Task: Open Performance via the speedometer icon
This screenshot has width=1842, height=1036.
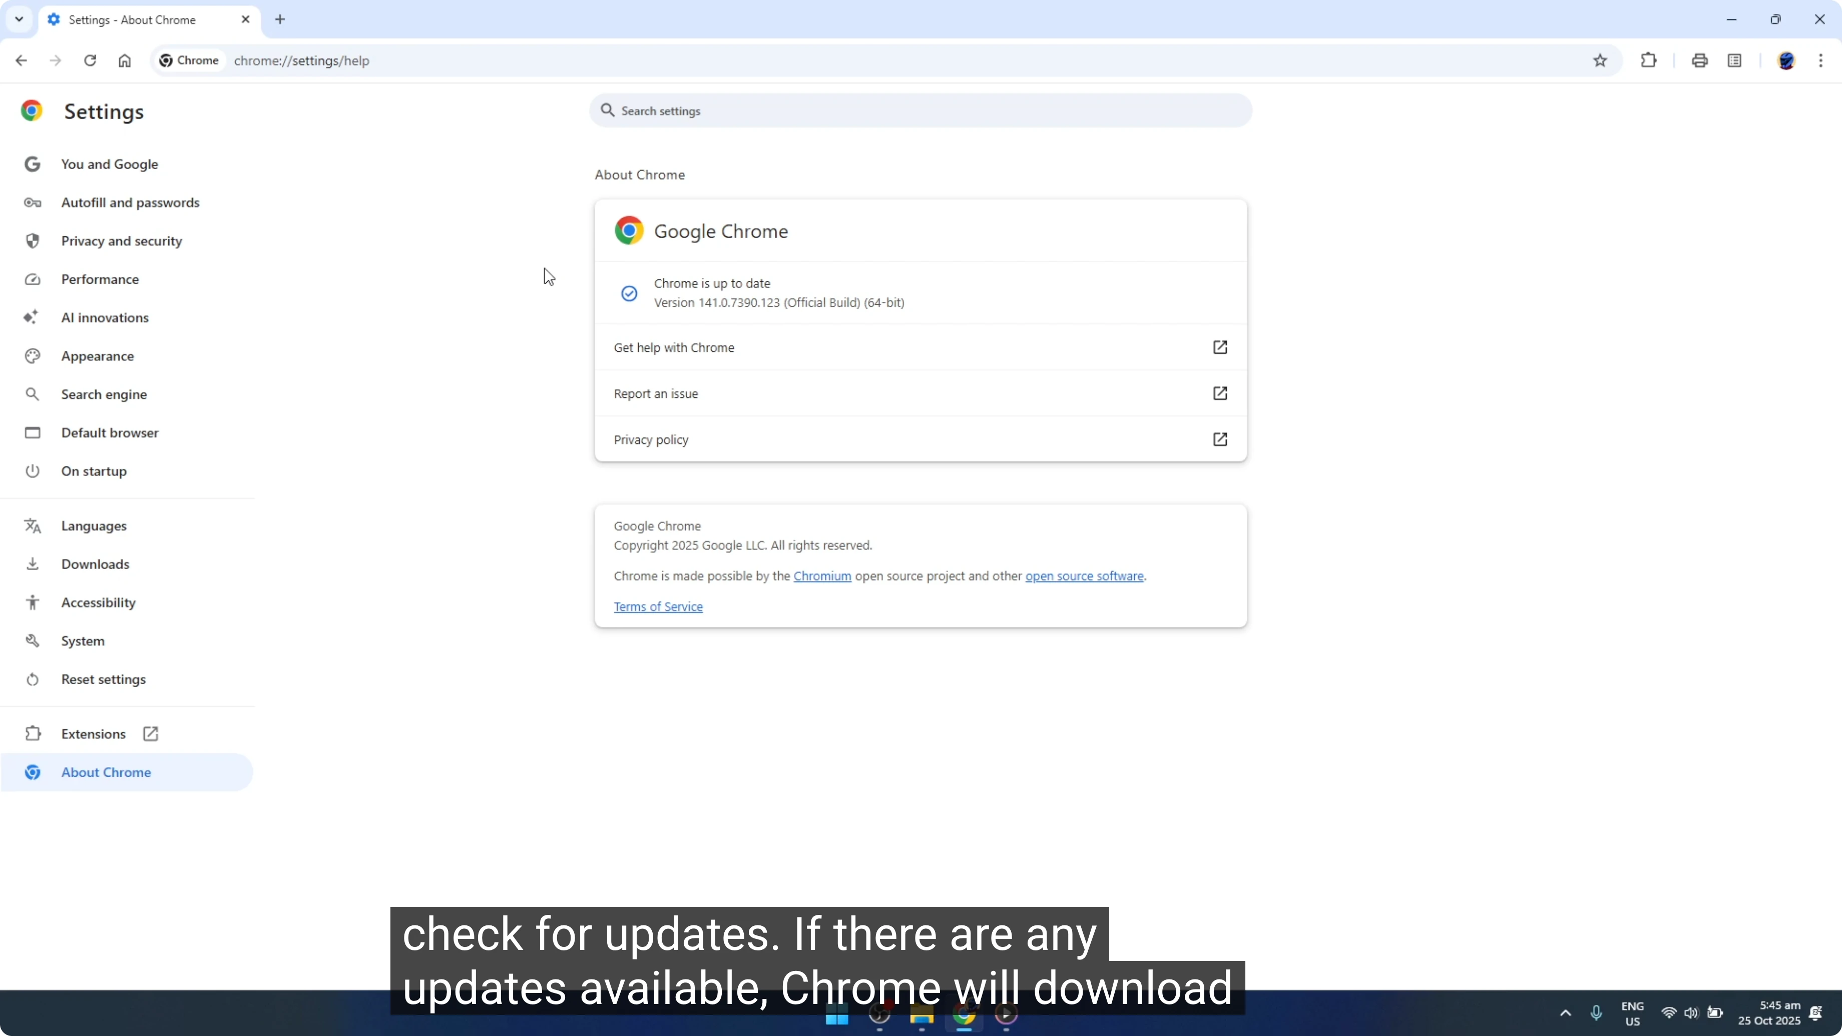Action: [32, 279]
